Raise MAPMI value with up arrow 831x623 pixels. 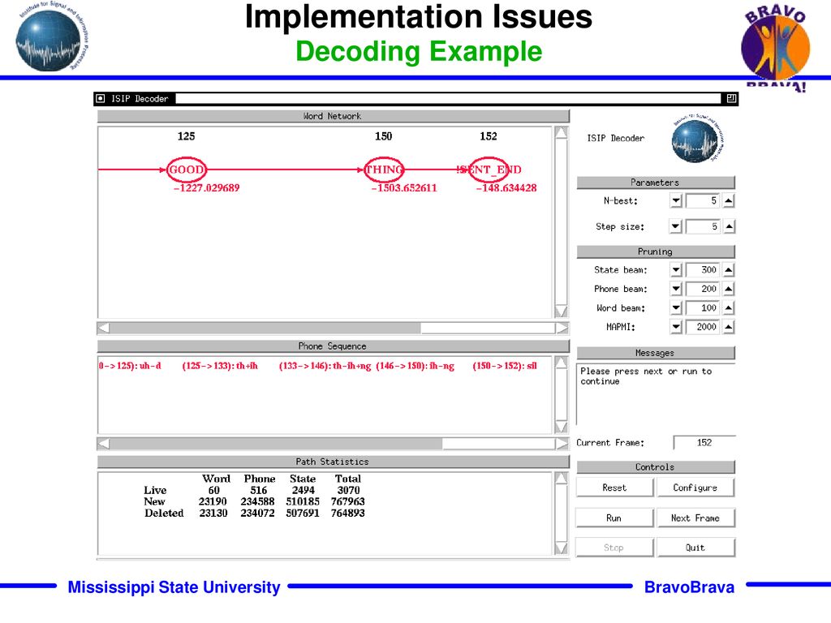tap(729, 328)
